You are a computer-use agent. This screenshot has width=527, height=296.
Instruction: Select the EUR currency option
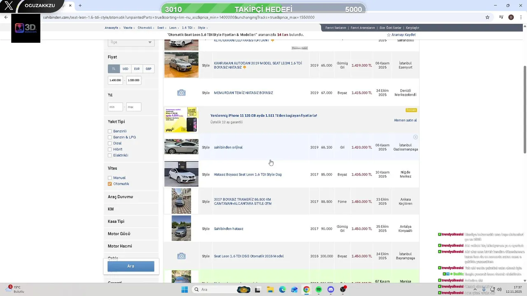137,69
